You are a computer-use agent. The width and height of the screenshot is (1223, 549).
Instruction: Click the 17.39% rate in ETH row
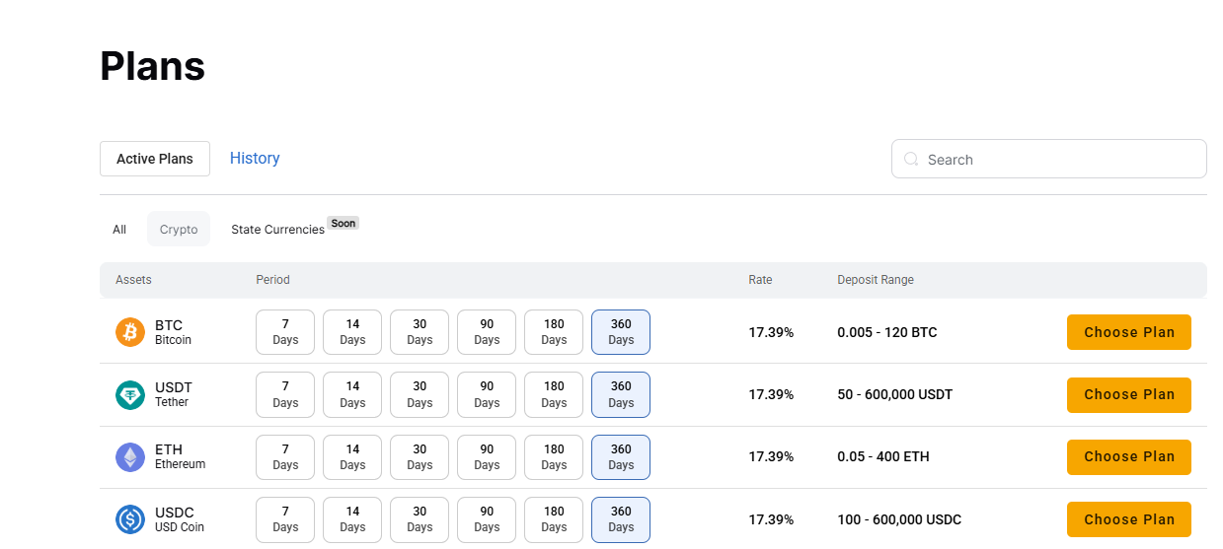coord(771,456)
